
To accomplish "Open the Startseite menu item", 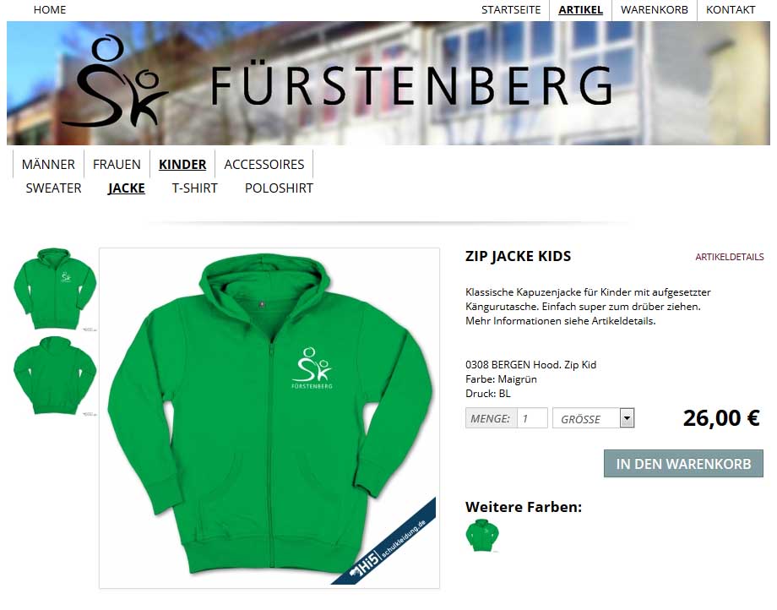I will click(511, 10).
